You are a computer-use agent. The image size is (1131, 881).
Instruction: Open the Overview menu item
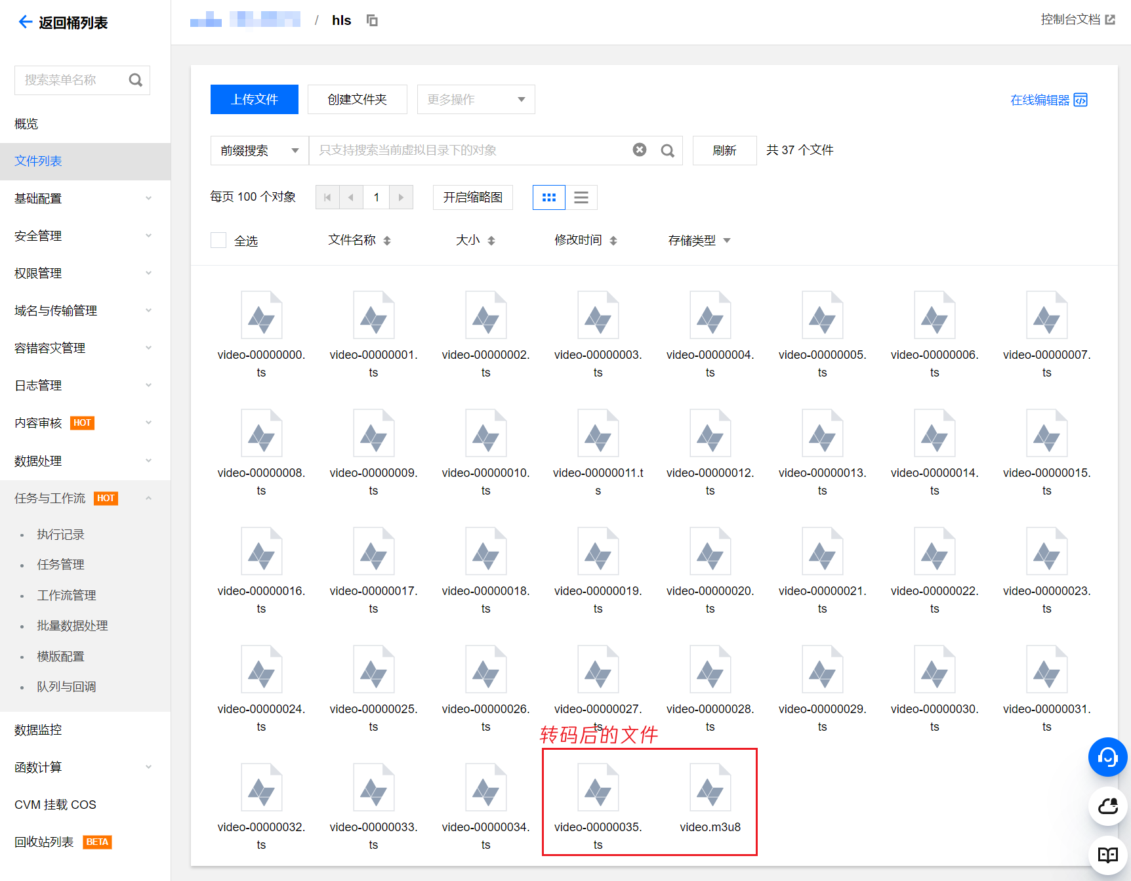click(x=26, y=124)
